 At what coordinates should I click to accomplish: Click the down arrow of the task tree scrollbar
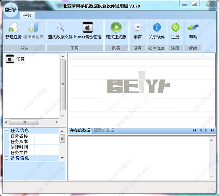click(63, 116)
